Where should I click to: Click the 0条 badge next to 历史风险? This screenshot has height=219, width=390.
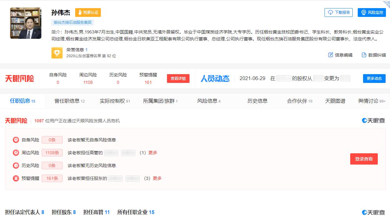click(52, 166)
